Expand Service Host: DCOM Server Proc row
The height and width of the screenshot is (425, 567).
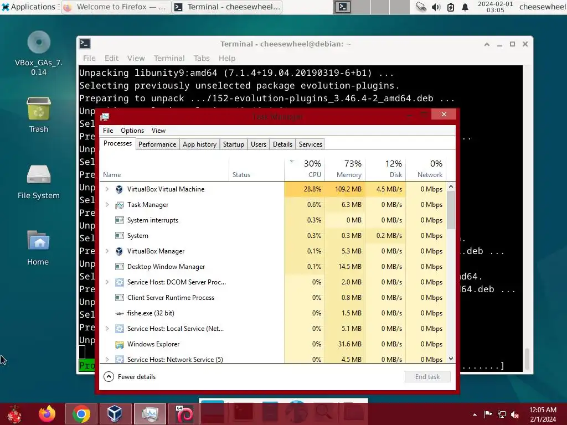pos(107,282)
